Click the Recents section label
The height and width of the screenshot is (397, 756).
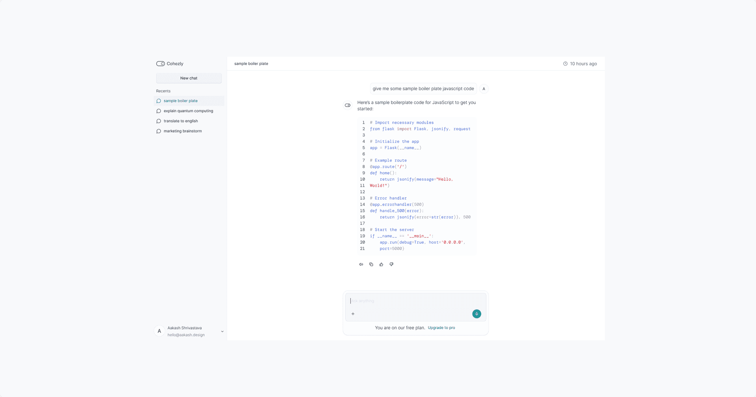tap(163, 91)
